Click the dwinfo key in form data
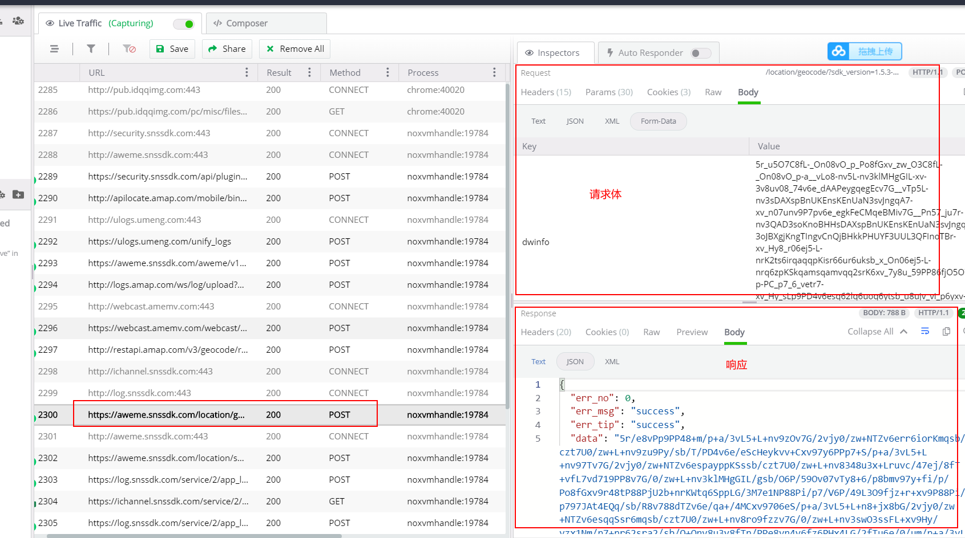 click(535, 242)
